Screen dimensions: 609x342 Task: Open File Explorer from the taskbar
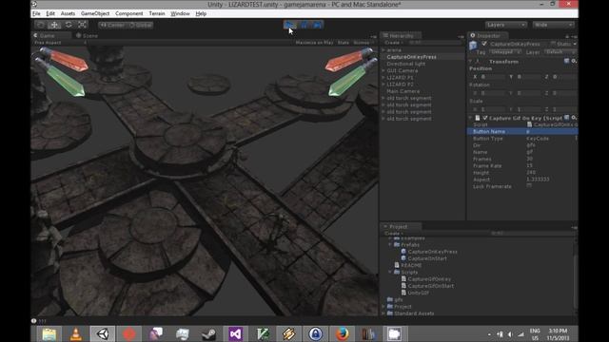click(x=49, y=333)
